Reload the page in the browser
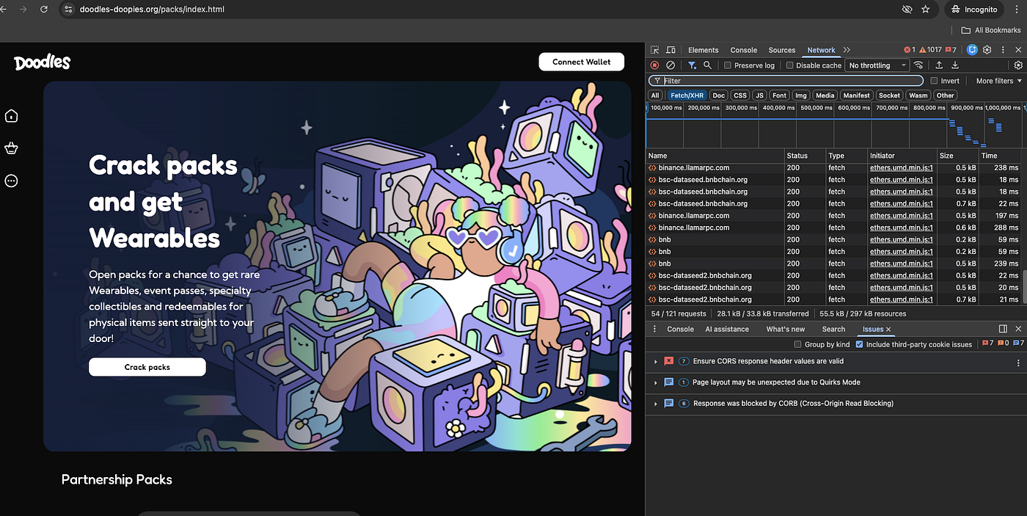The image size is (1027, 516). 44,10
